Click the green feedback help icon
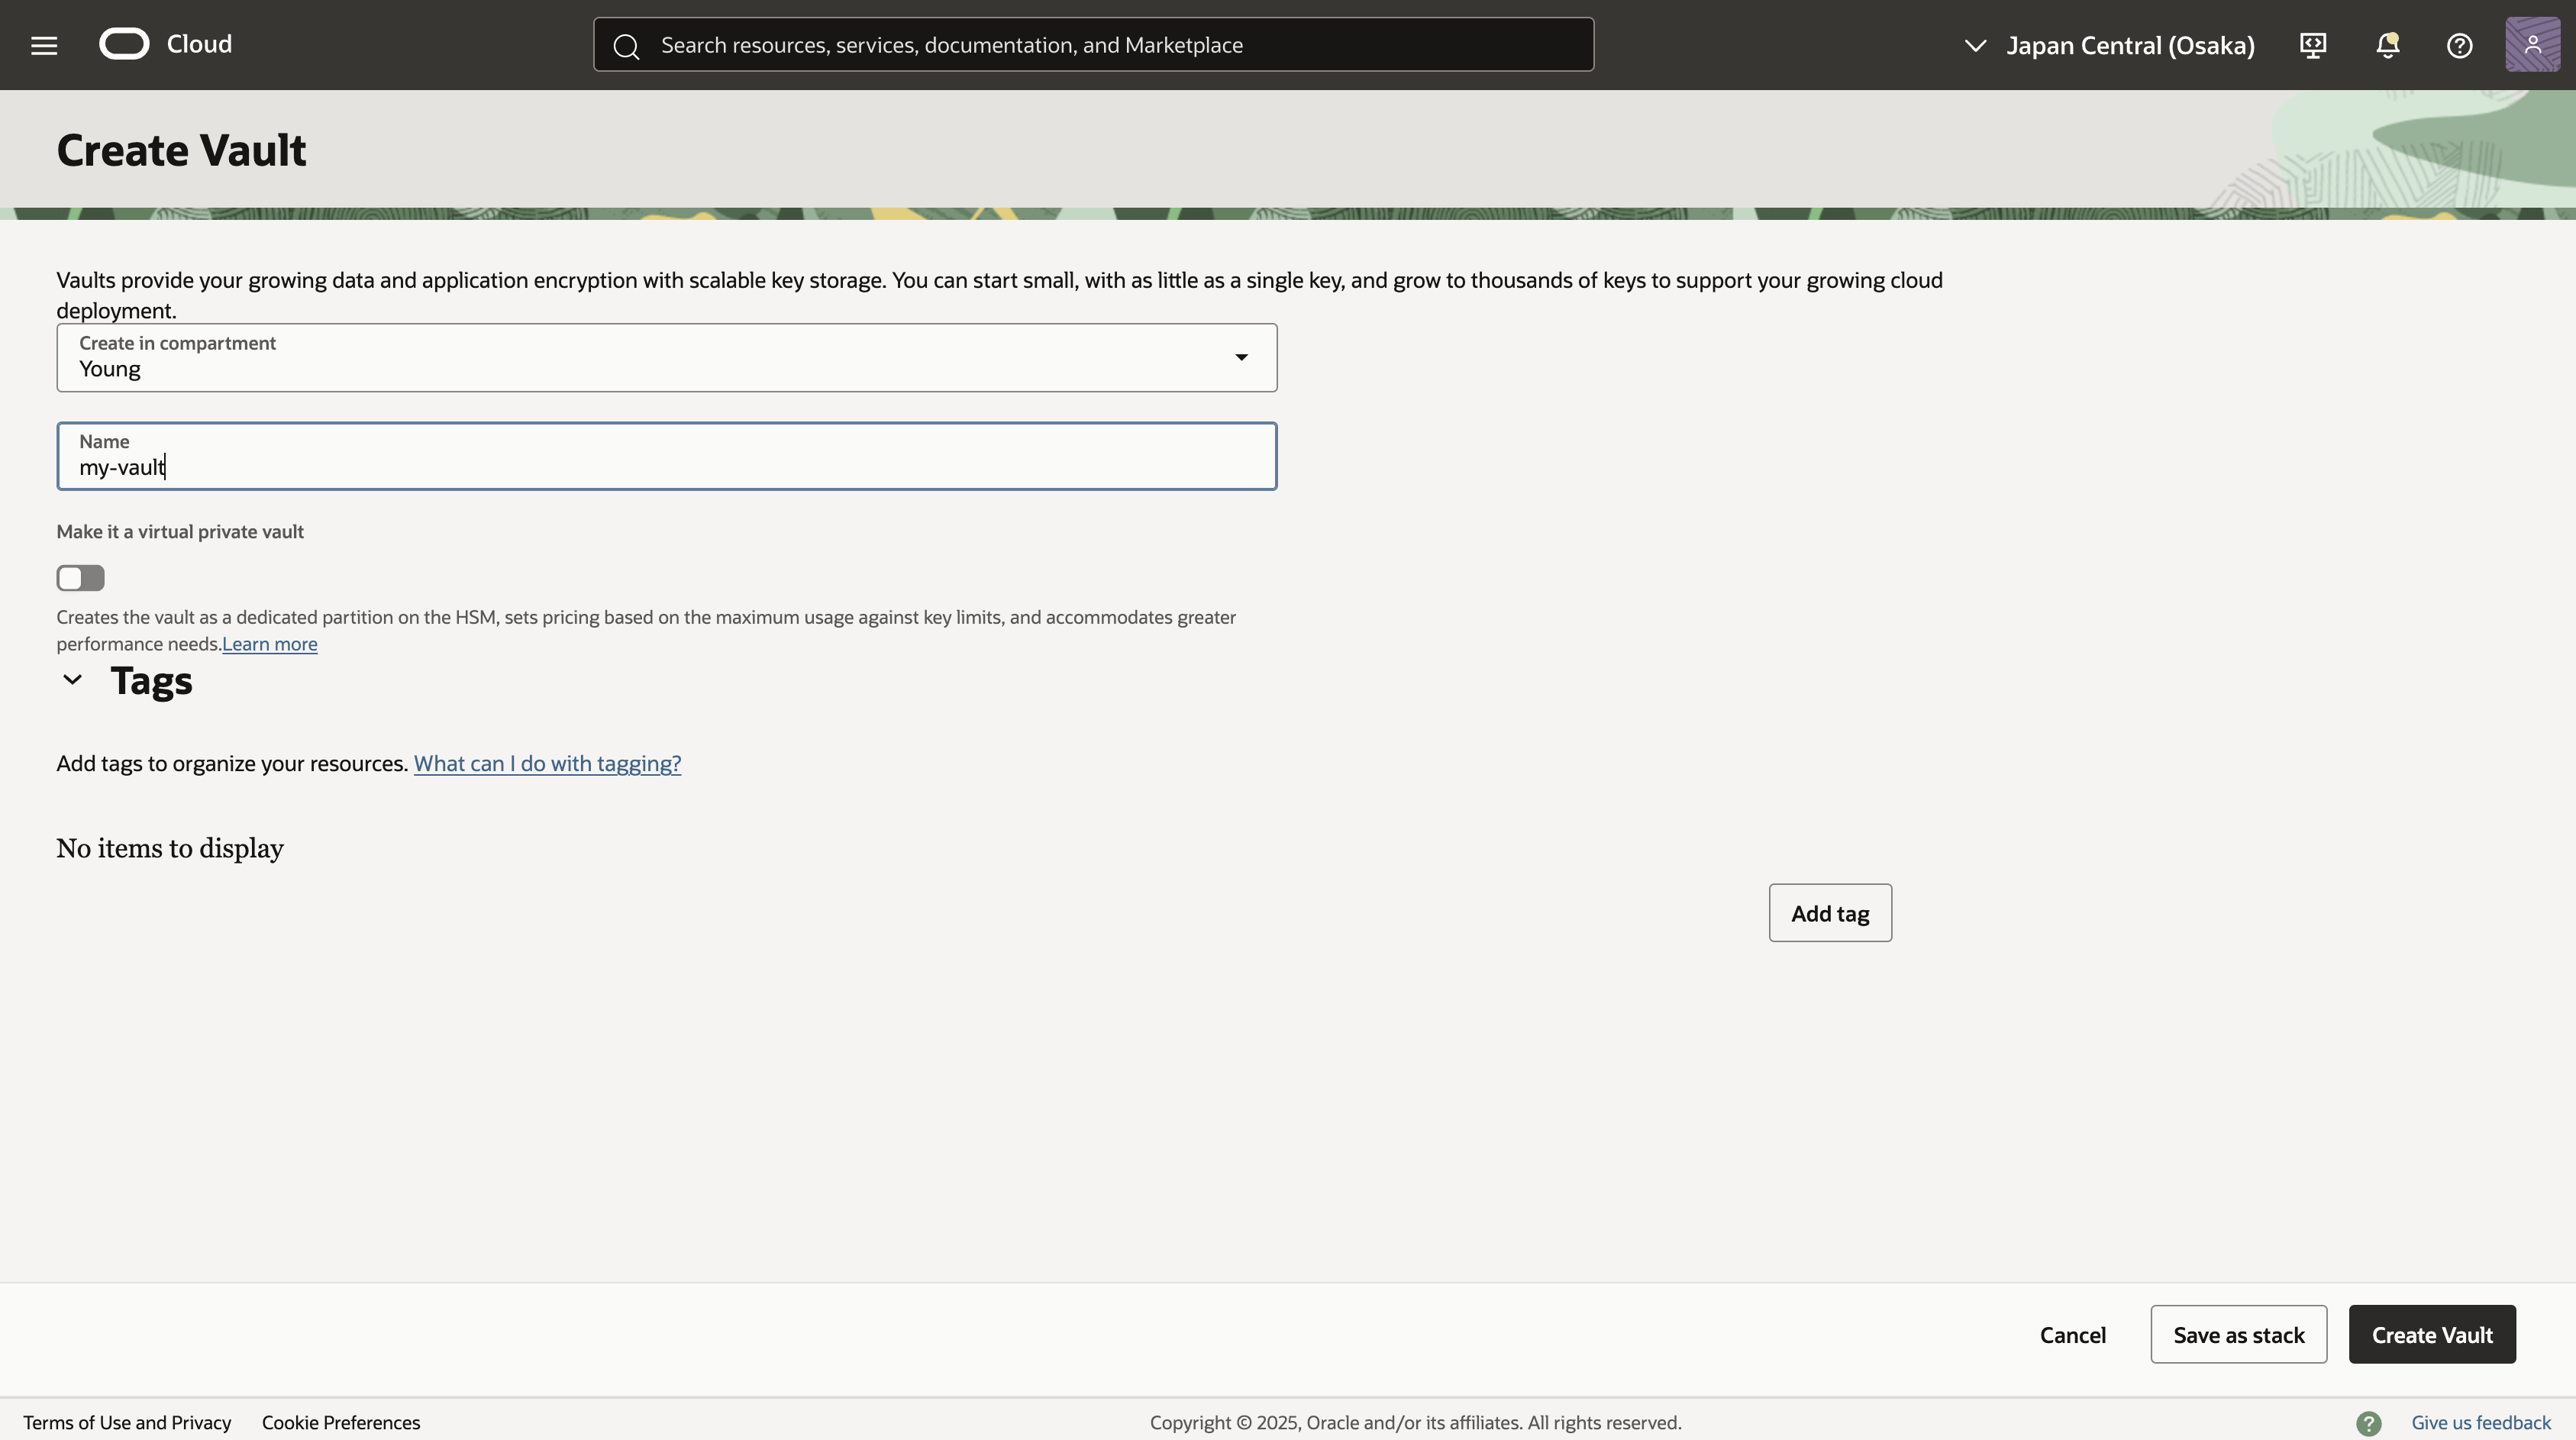The width and height of the screenshot is (2576, 1440). click(2368, 1423)
